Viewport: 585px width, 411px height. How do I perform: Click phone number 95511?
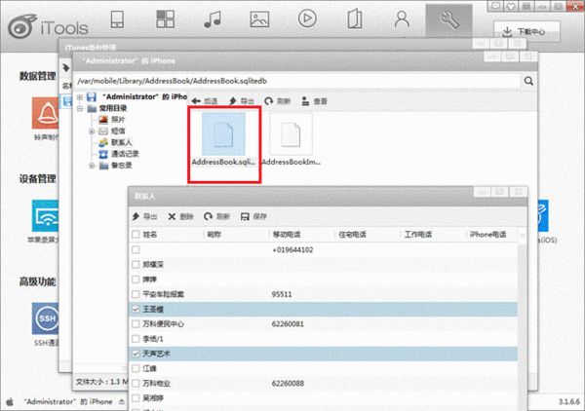[282, 294]
